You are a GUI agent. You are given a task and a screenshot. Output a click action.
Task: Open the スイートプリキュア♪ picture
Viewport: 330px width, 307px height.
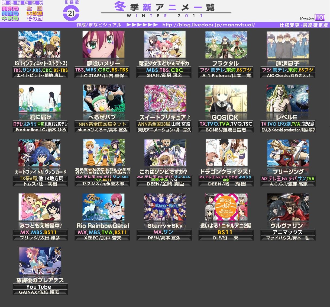pos(165,98)
